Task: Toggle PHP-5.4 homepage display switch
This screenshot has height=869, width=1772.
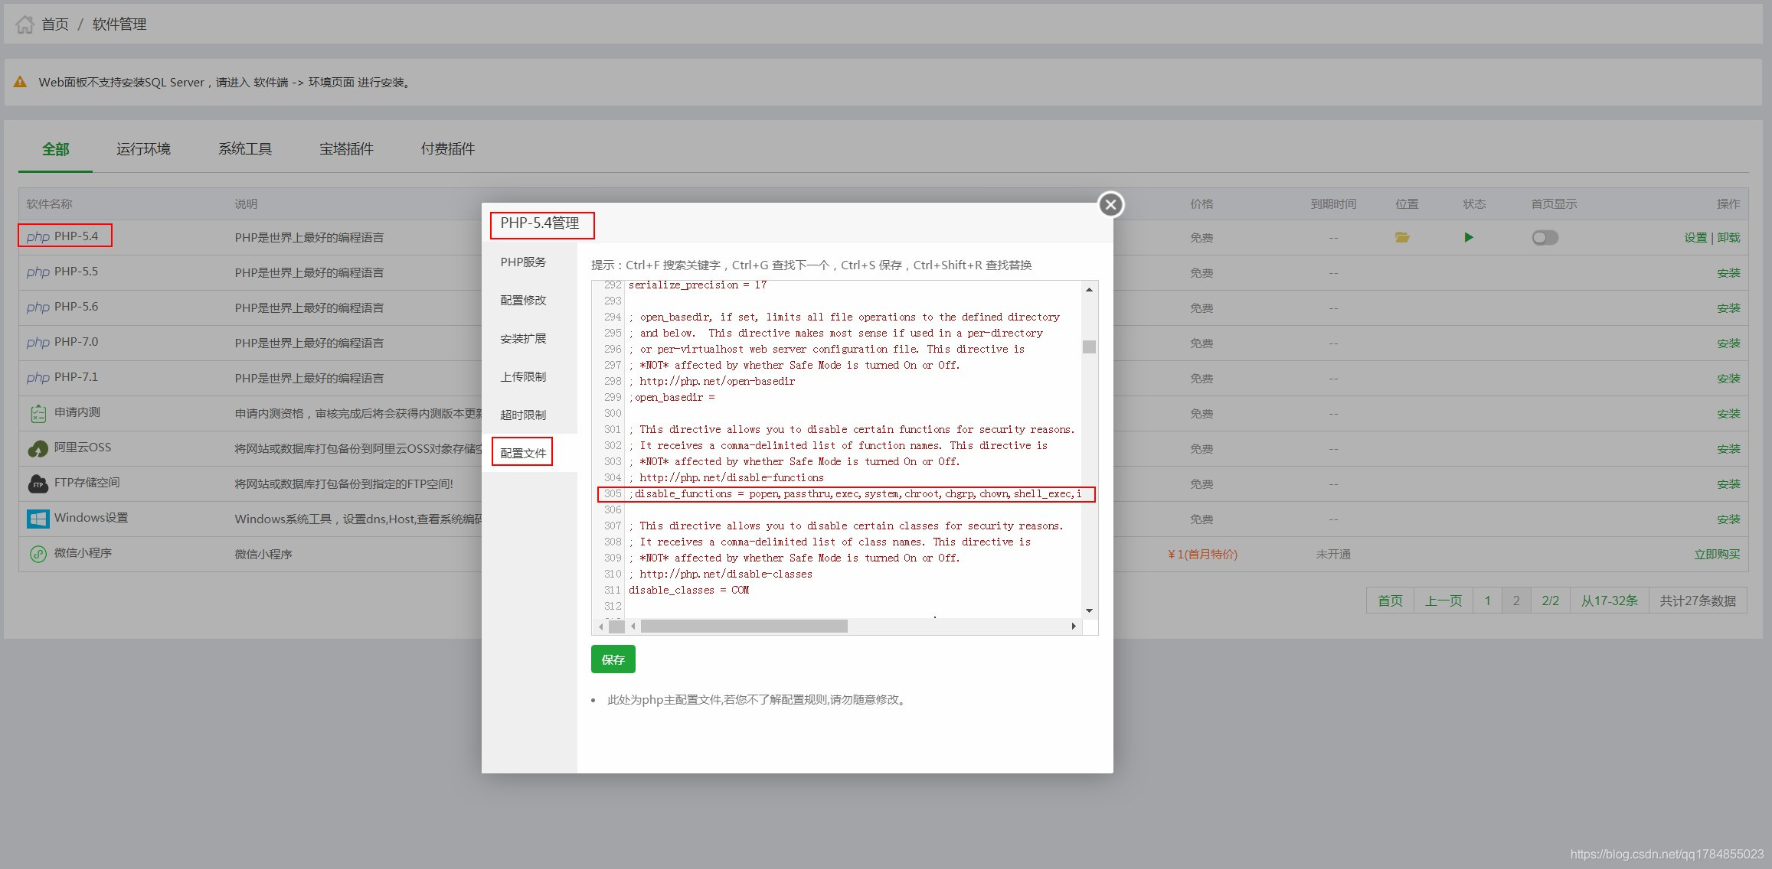Action: pyautogui.click(x=1545, y=238)
